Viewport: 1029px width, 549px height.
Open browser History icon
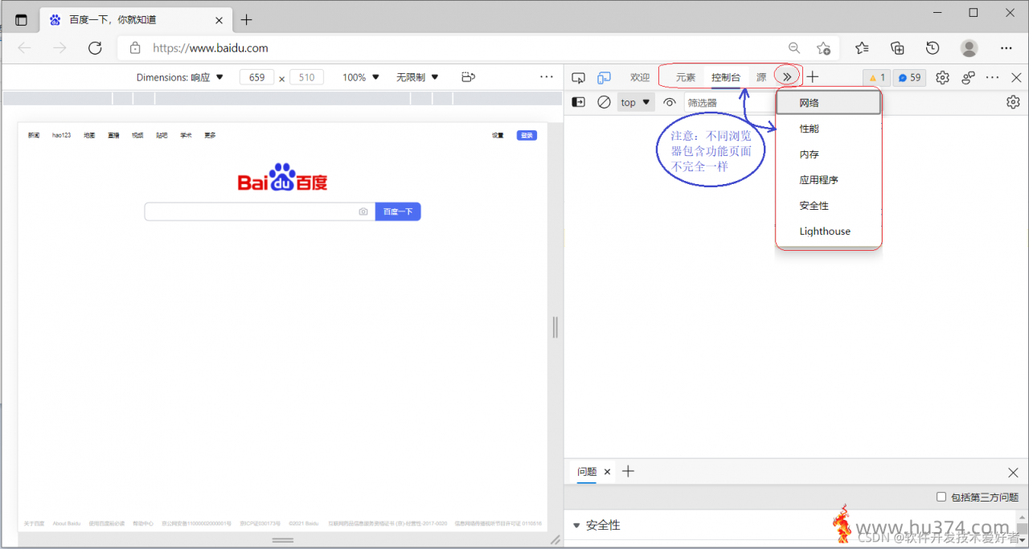933,47
